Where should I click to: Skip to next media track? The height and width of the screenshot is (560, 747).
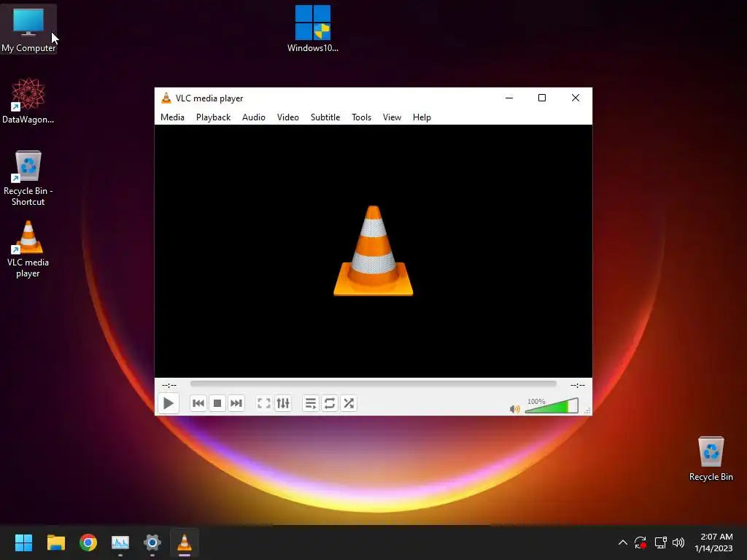coord(236,403)
